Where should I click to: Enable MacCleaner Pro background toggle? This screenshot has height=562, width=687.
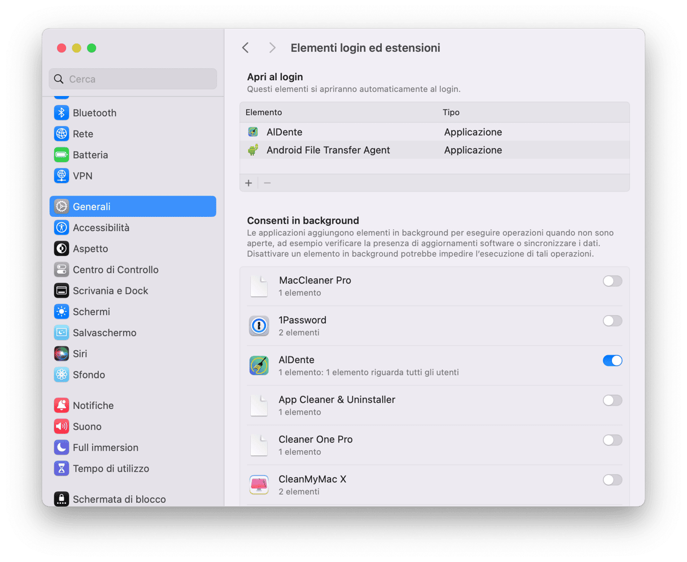(612, 281)
